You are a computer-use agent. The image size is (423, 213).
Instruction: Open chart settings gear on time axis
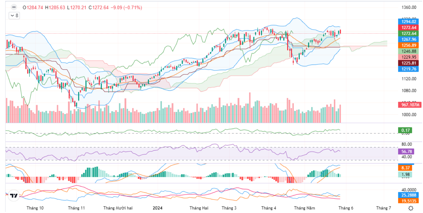click(x=411, y=208)
